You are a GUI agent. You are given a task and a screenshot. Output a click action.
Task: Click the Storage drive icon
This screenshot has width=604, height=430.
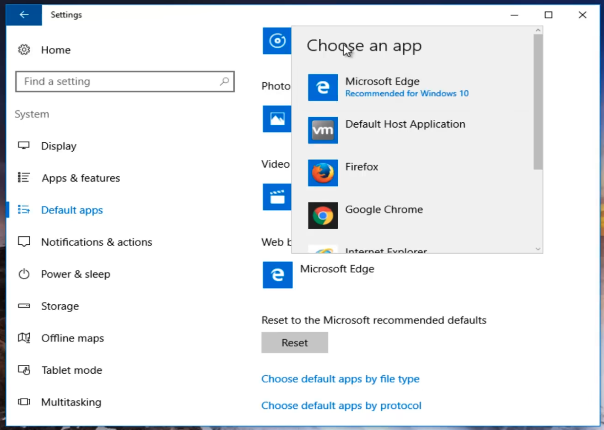[24, 306]
